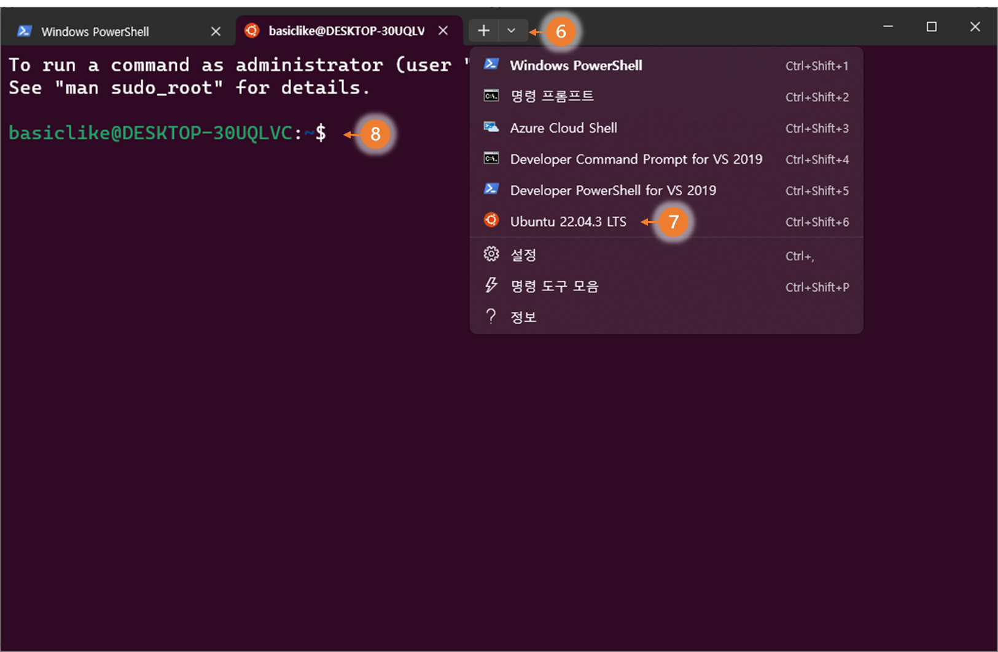Click the Ctrl+Shift+6 shortcut label
This screenshot has width=998, height=652.
817,222
